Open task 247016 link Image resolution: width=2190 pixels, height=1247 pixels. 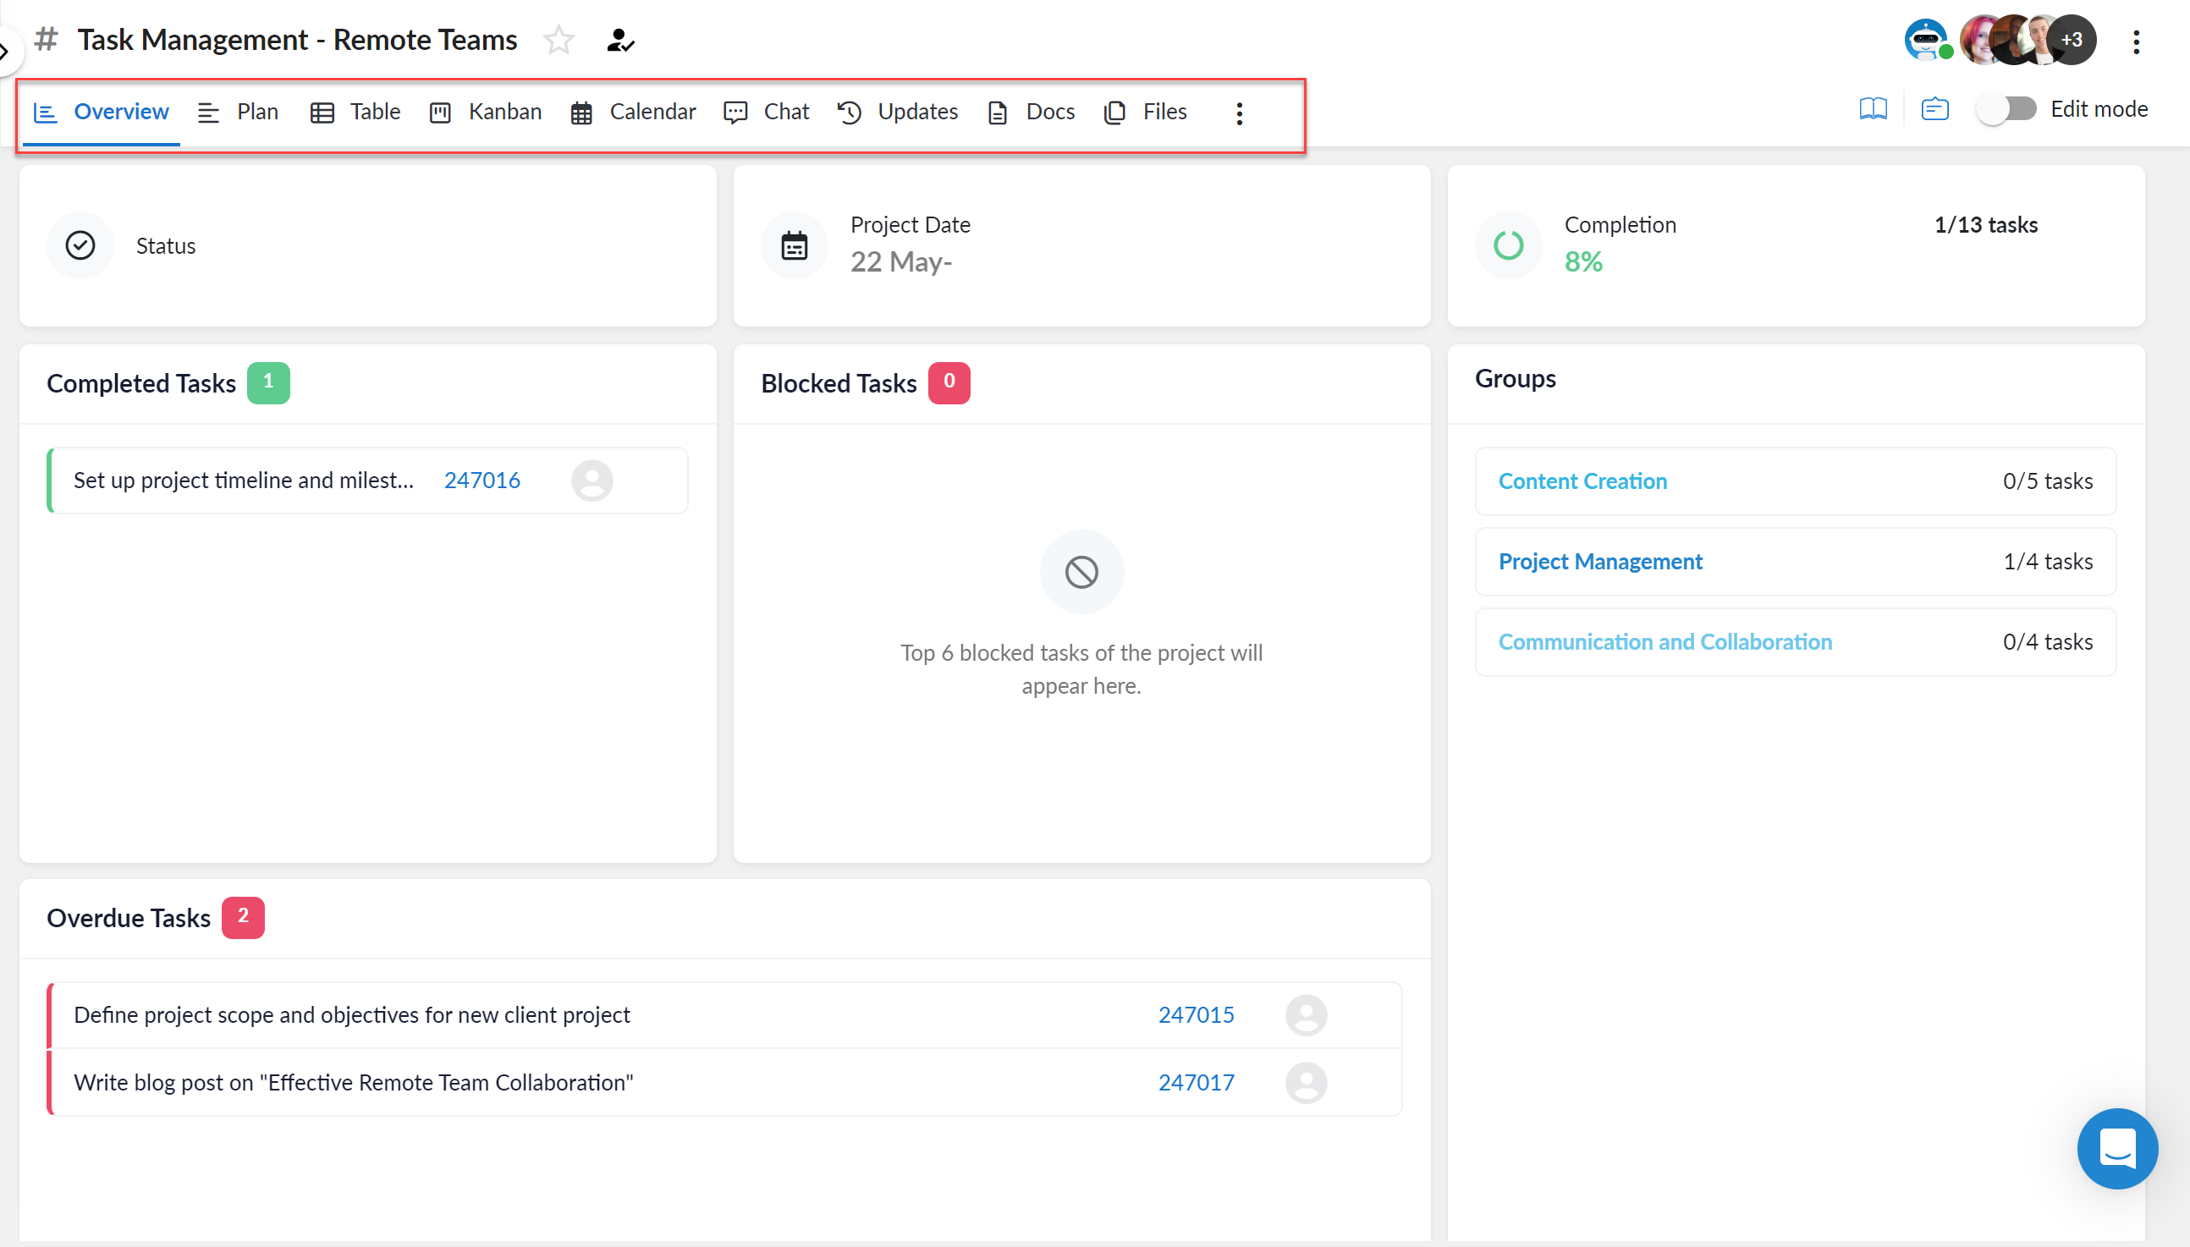tap(482, 480)
